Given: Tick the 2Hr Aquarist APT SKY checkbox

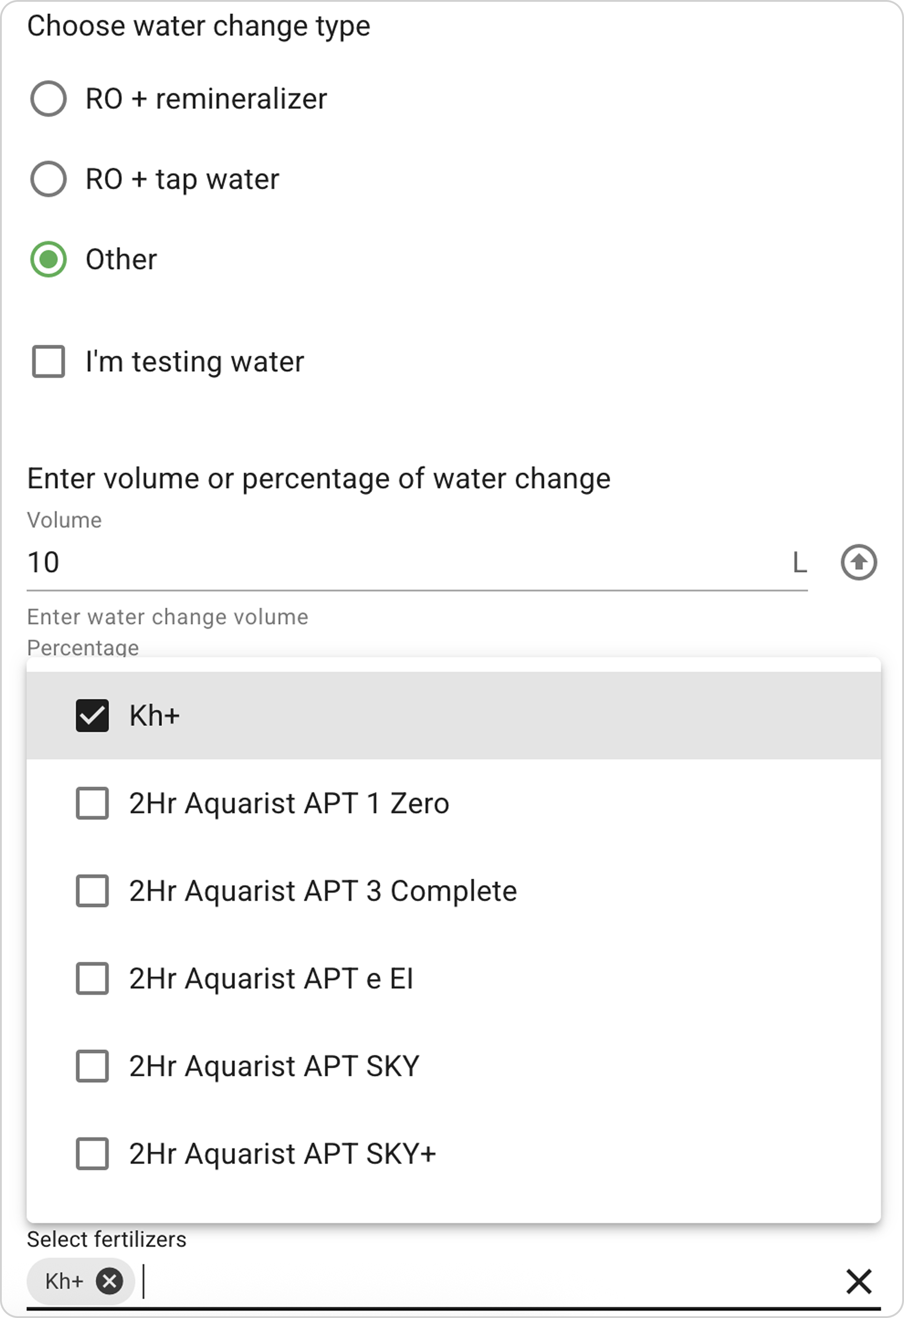Looking at the screenshot, I should click(x=93, y=1066).
